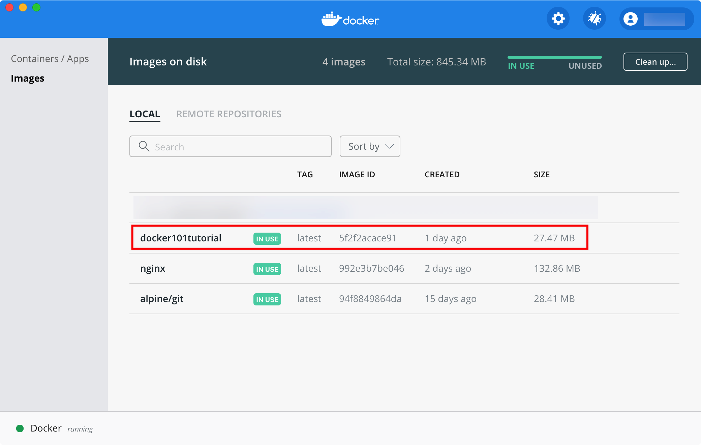Click the troubleshoot bug icon
Screen dimensions: 701x445
coord(595,19)
